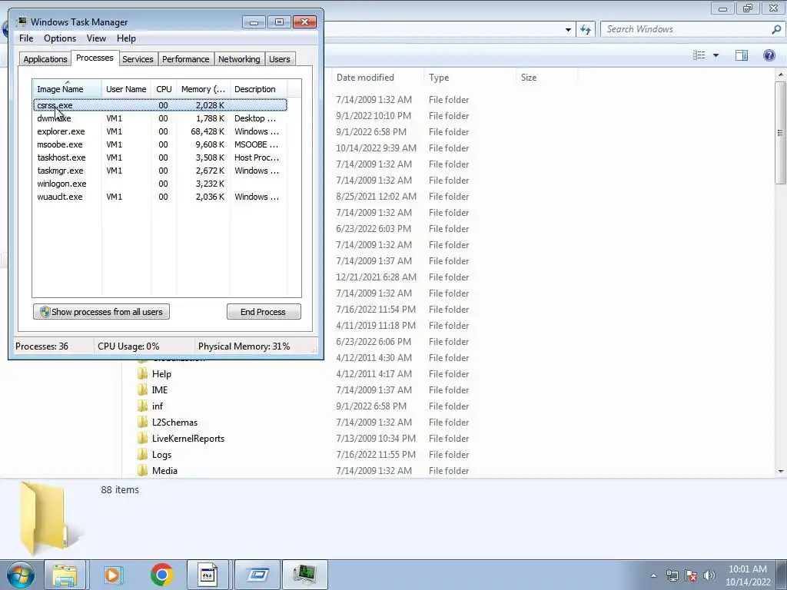
Task: Click Show processes from all users
Action: [101, 312]
